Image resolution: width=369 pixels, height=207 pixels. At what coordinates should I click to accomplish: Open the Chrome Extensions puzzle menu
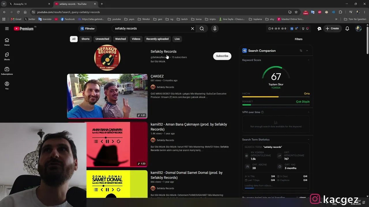pyautogui.click(x=340, y=12)
